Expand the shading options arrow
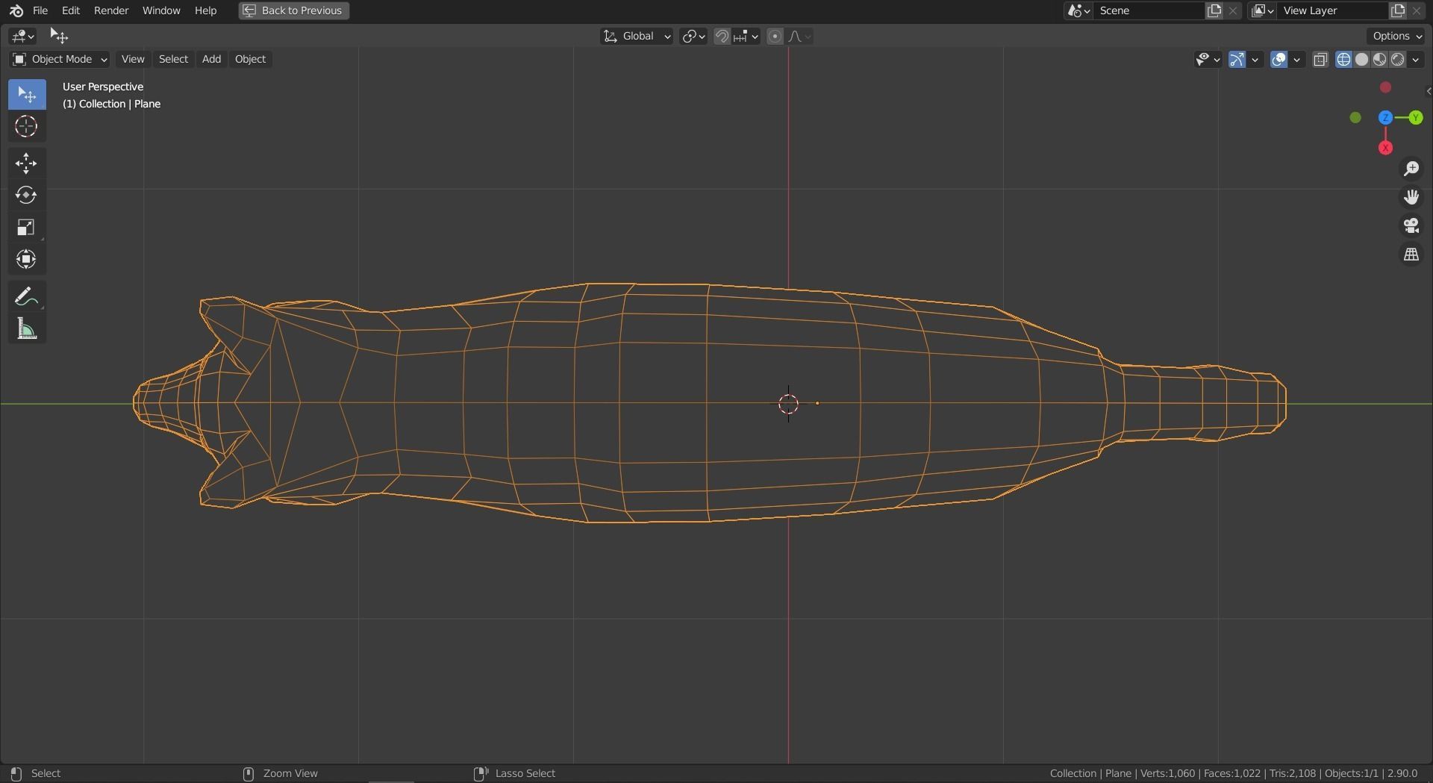 (x=1416, y=60)
